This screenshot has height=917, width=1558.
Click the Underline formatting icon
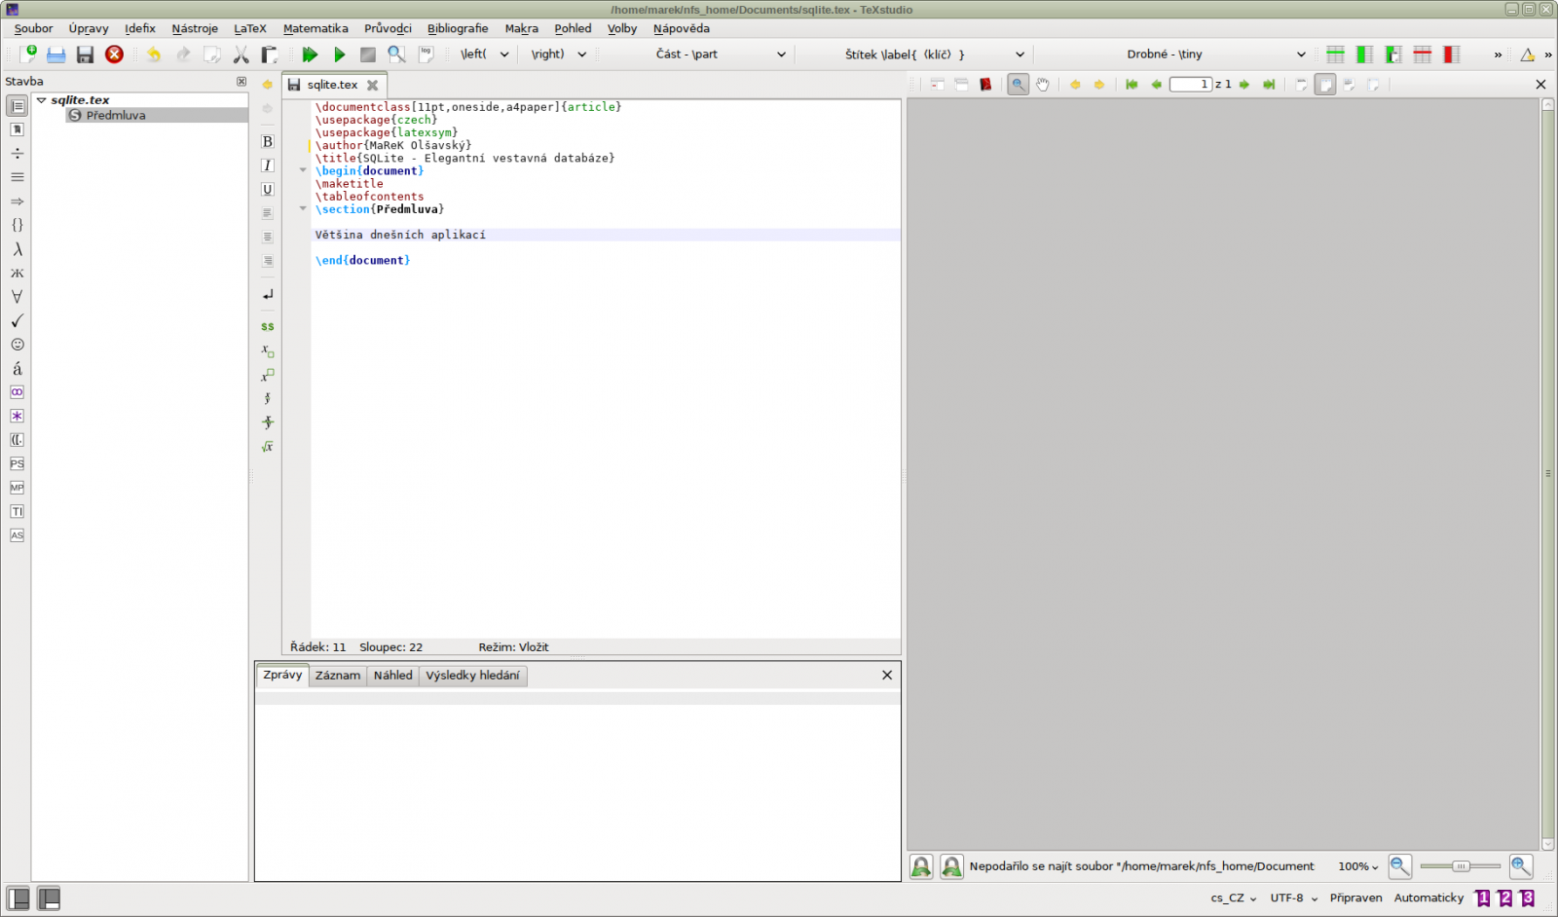[x=268, y=190]
